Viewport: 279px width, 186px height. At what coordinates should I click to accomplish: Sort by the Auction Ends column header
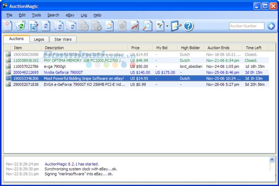coord(223,48)
